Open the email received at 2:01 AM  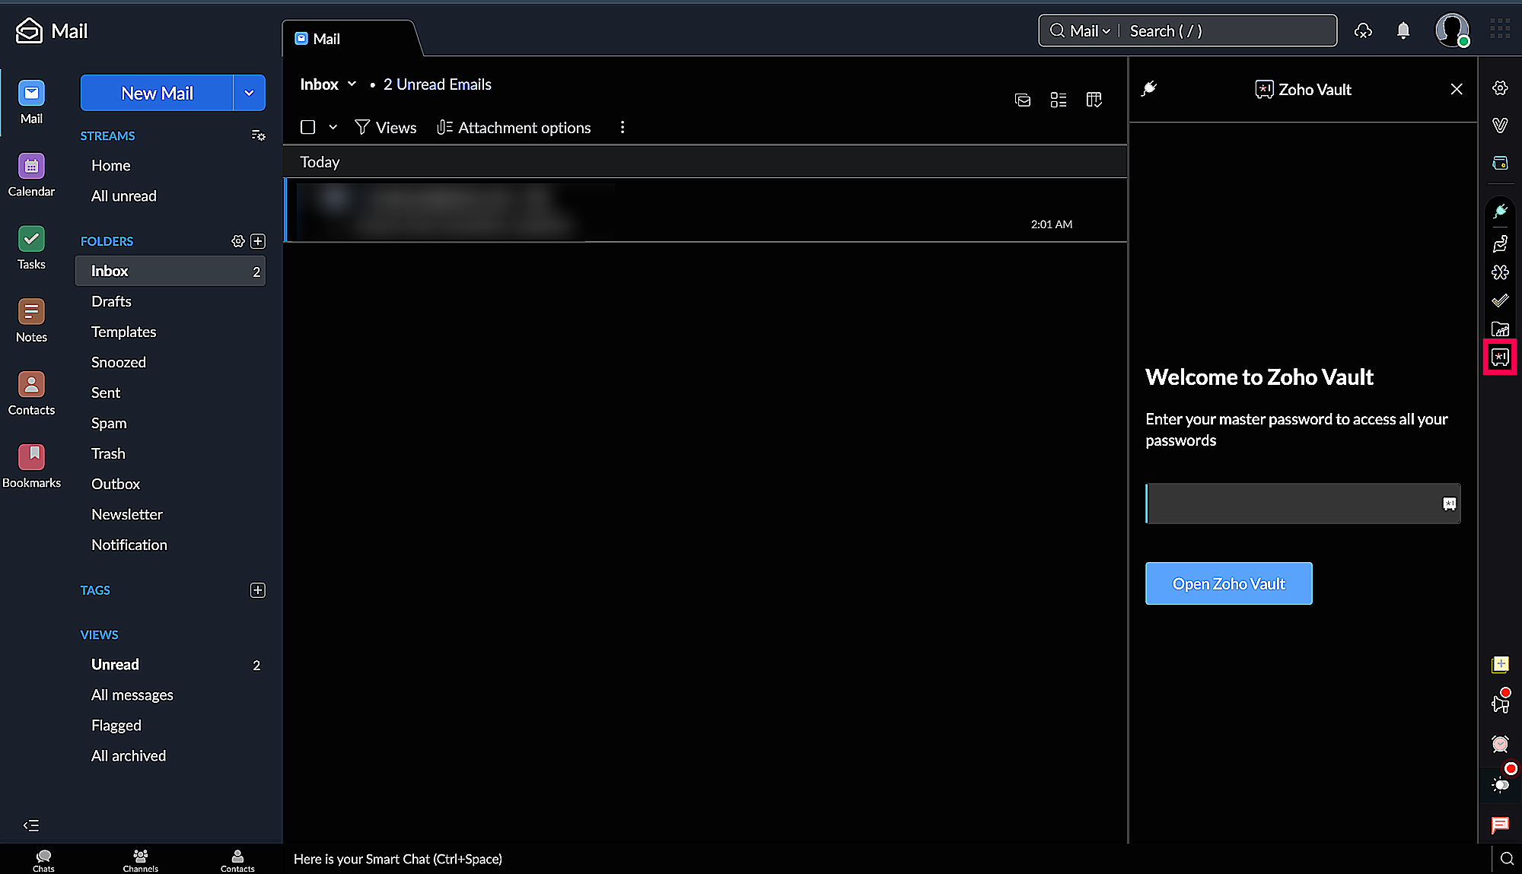pyautogui.click(x=705, y=210)
